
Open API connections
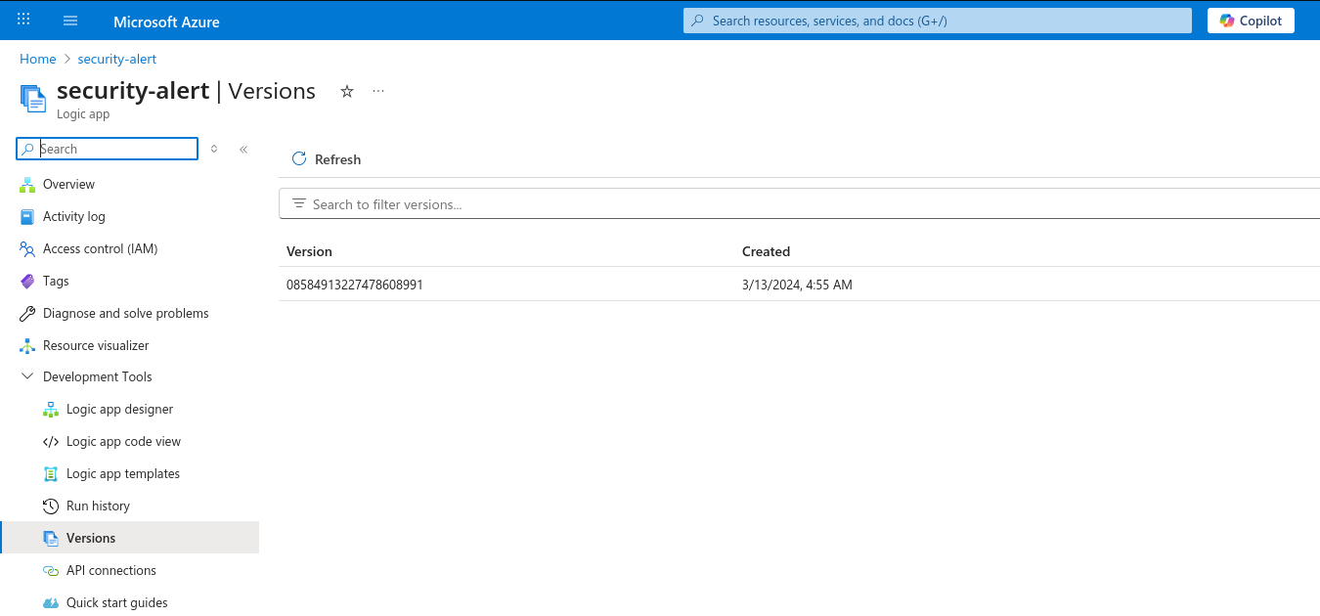tap(111, 570)
